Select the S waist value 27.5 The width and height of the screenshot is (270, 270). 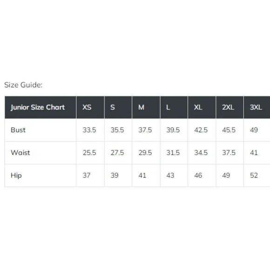[x=117, y=153]
